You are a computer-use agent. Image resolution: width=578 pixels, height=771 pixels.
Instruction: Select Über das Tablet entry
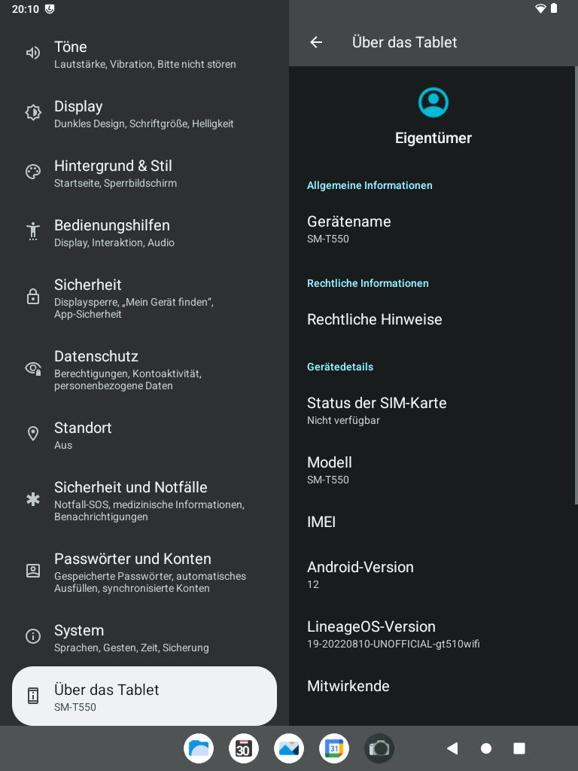pos(144,696)
